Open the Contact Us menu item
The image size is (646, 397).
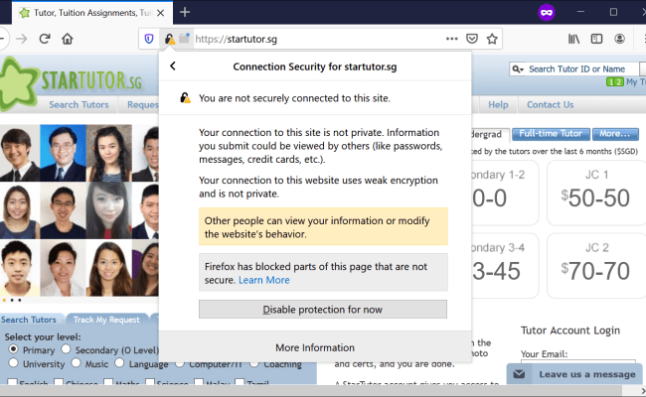[x=550, y=104]
